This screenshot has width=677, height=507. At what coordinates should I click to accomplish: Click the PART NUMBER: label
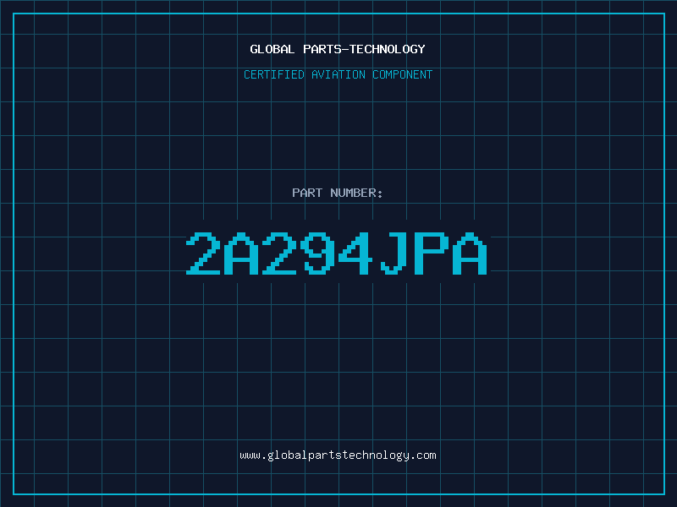338,193
